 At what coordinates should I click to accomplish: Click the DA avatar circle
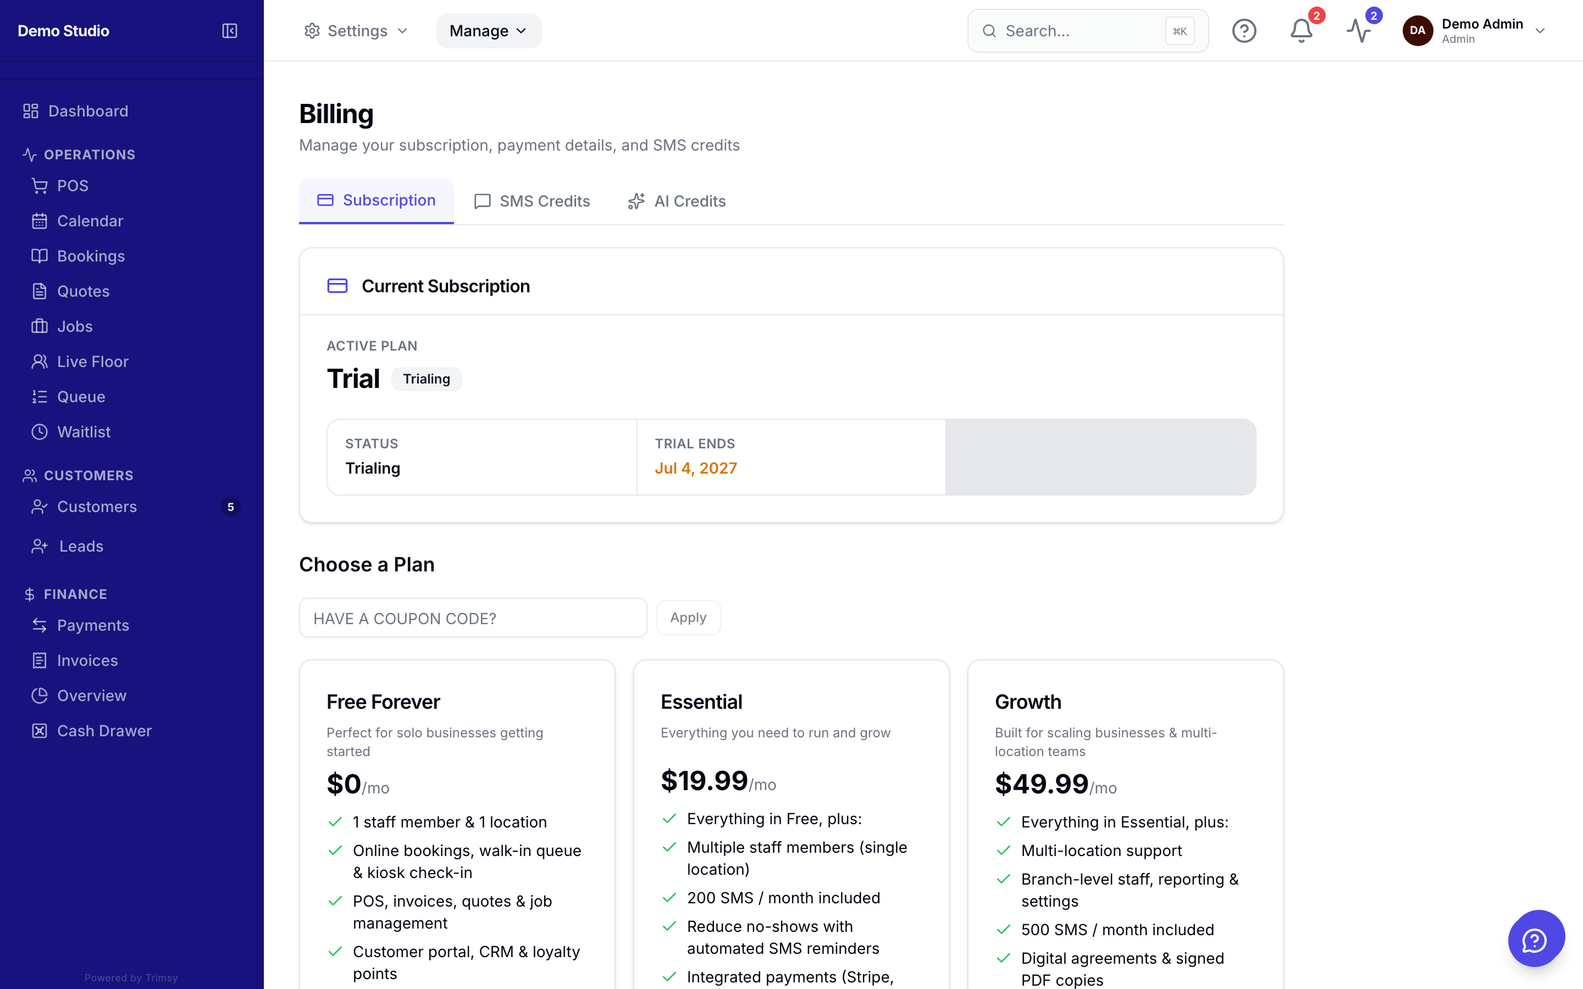click(x=1418, y=31)
